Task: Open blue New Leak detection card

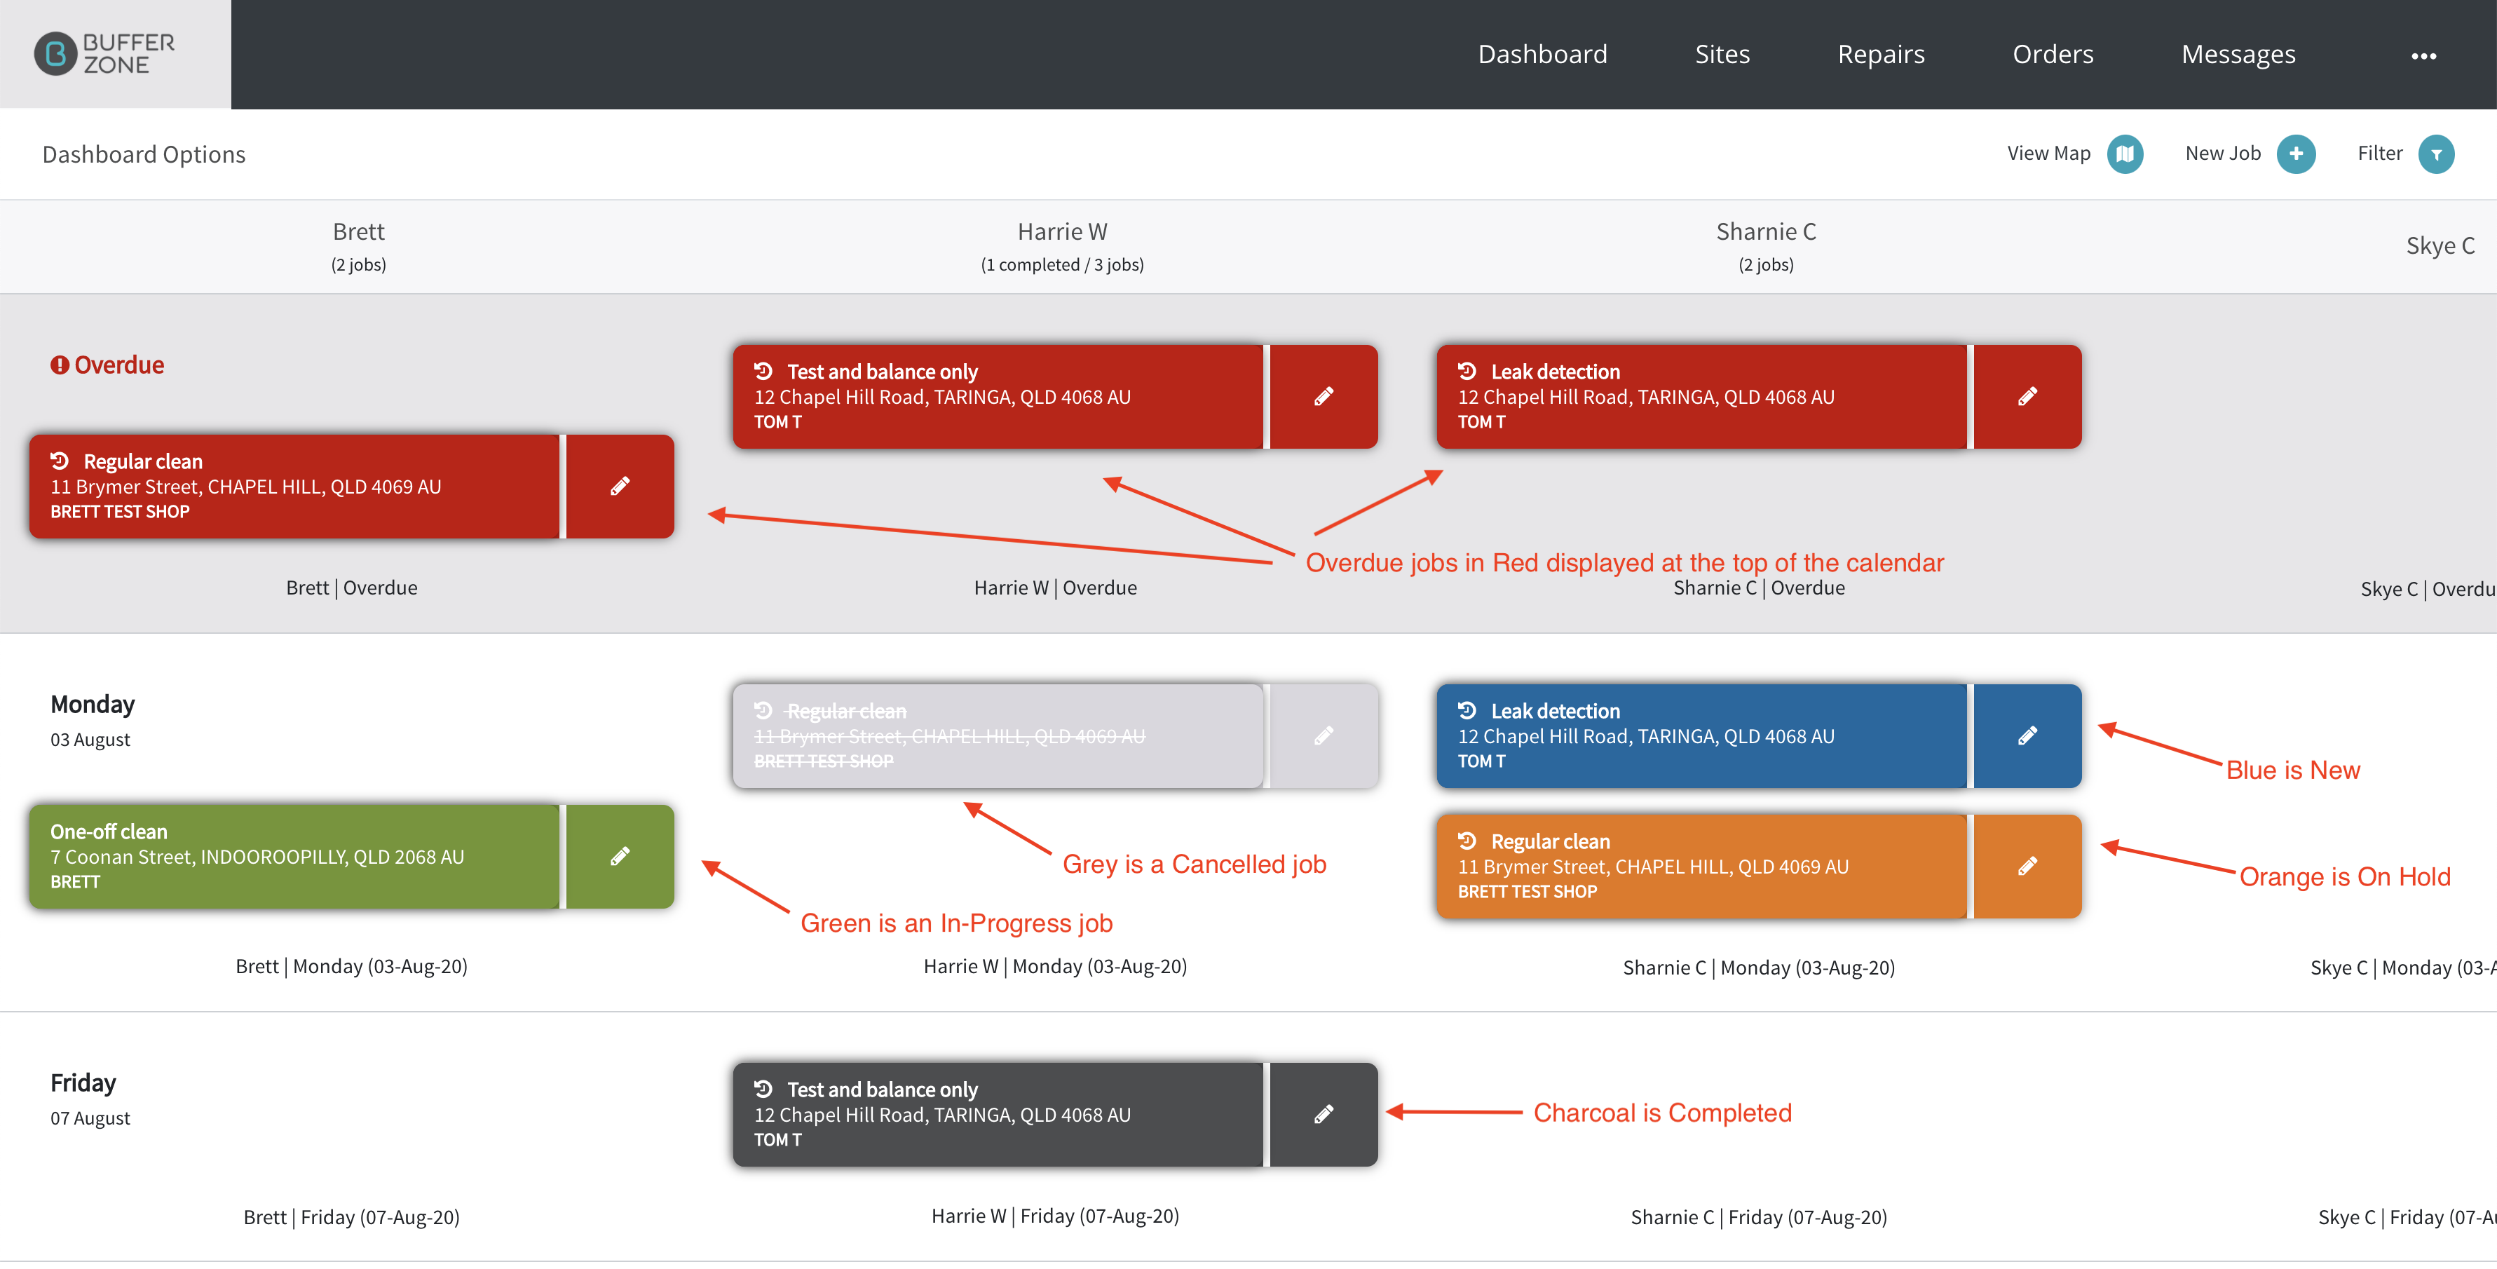Action: (x=1701, y=735)
